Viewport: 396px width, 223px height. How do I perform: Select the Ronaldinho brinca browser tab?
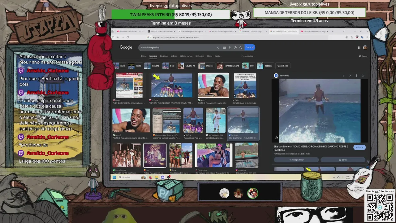(314, 31)
